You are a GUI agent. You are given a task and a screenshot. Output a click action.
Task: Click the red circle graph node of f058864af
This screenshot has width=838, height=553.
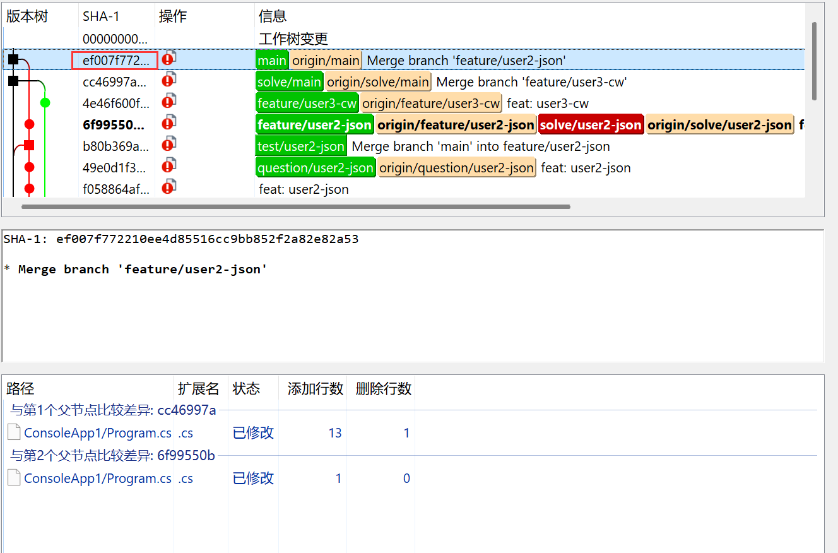point(29,188)
